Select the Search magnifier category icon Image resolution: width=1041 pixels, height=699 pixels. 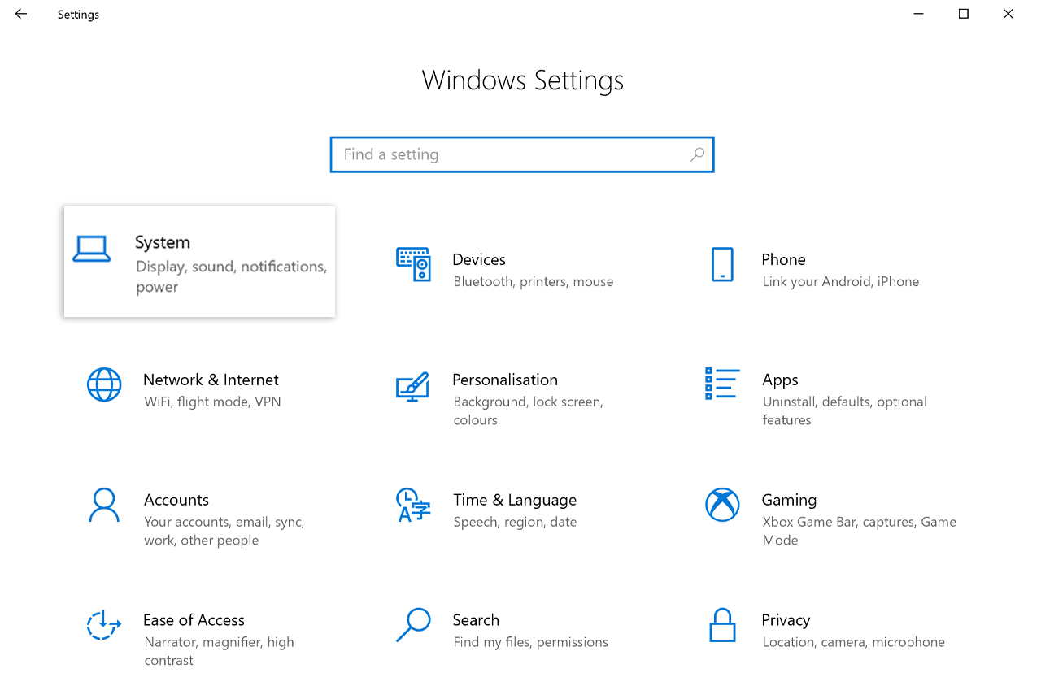412,624
